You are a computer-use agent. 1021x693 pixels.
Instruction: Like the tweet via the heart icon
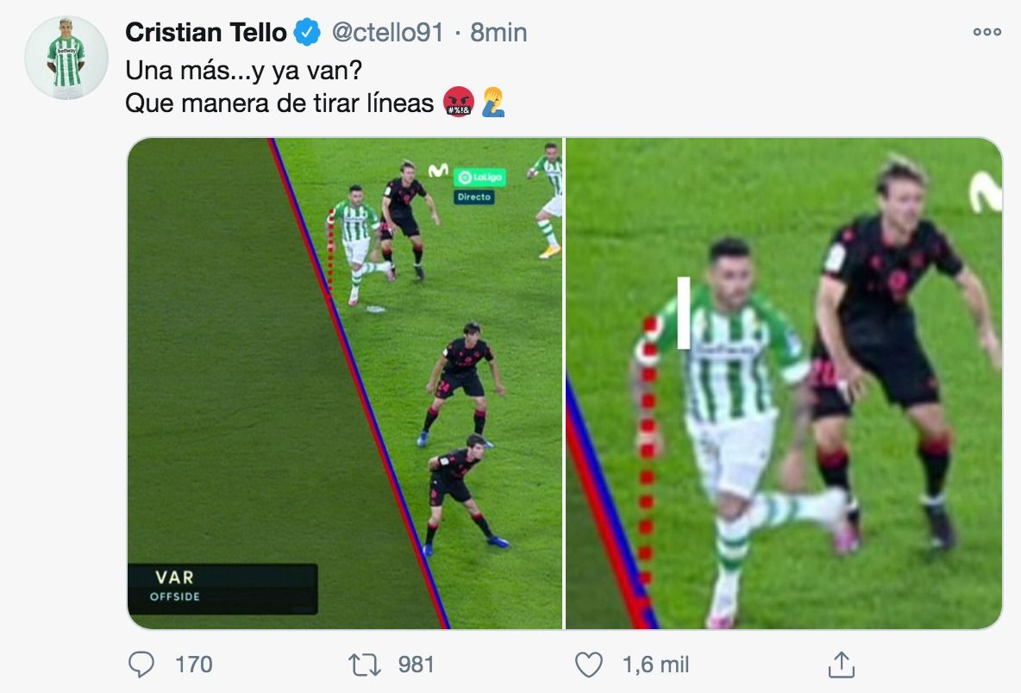point(590,665)
